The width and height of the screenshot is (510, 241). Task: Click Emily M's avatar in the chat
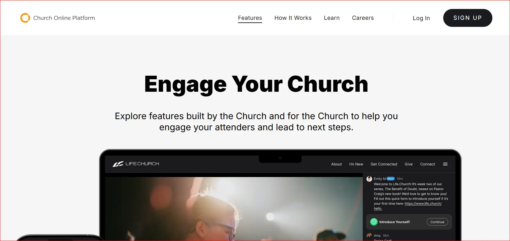tap(369, 179)
